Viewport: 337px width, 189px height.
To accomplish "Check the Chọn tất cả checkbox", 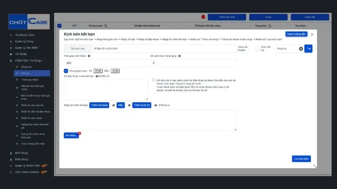I will [257, 49].
